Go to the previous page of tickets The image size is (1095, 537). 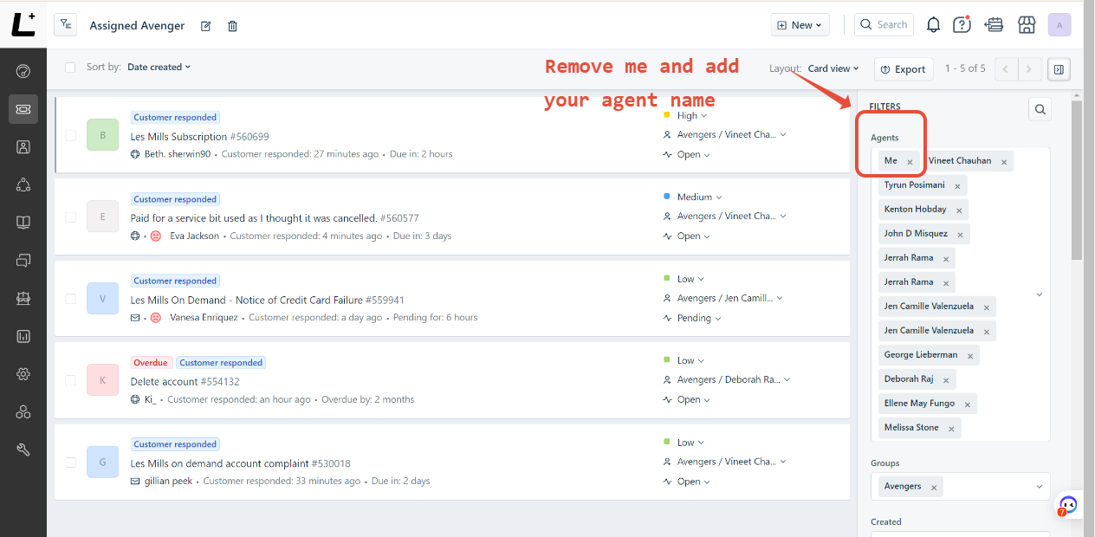pyautogui.click(x=1006, y=69)
